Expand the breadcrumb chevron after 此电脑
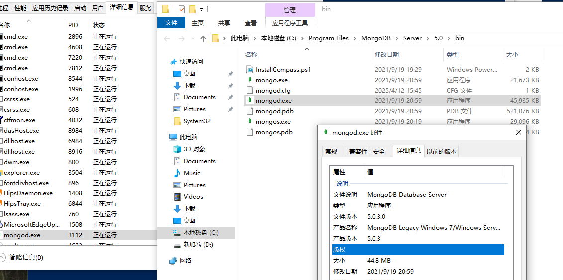Screen dimensions: 563x280 coord(255,38)
